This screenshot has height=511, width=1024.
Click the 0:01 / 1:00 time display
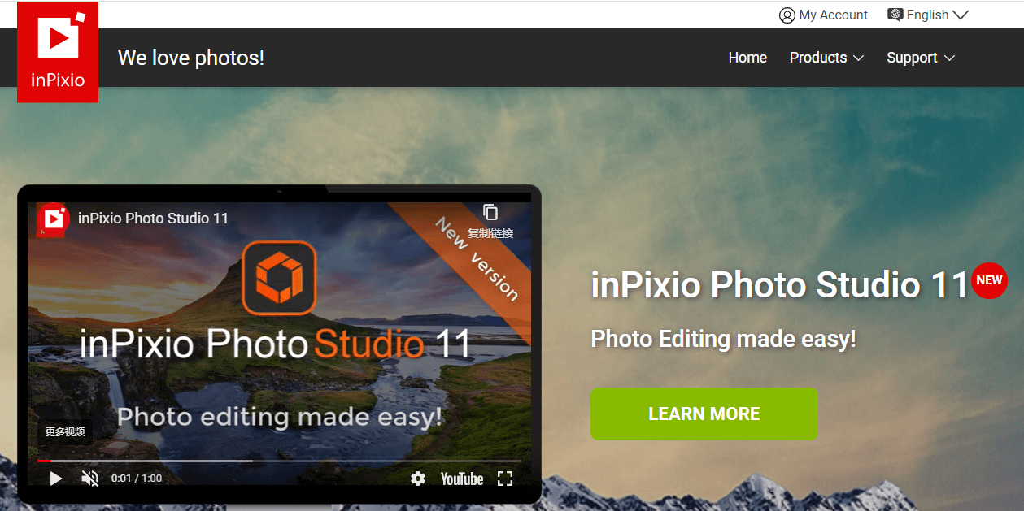click(x=137, y=479)
